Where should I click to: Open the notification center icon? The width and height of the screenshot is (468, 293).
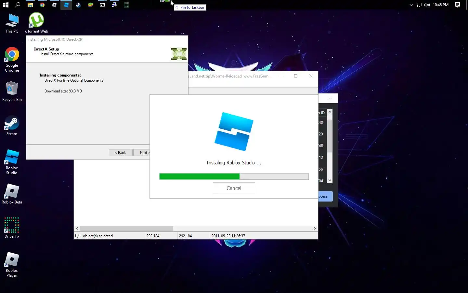coord(457,5)
